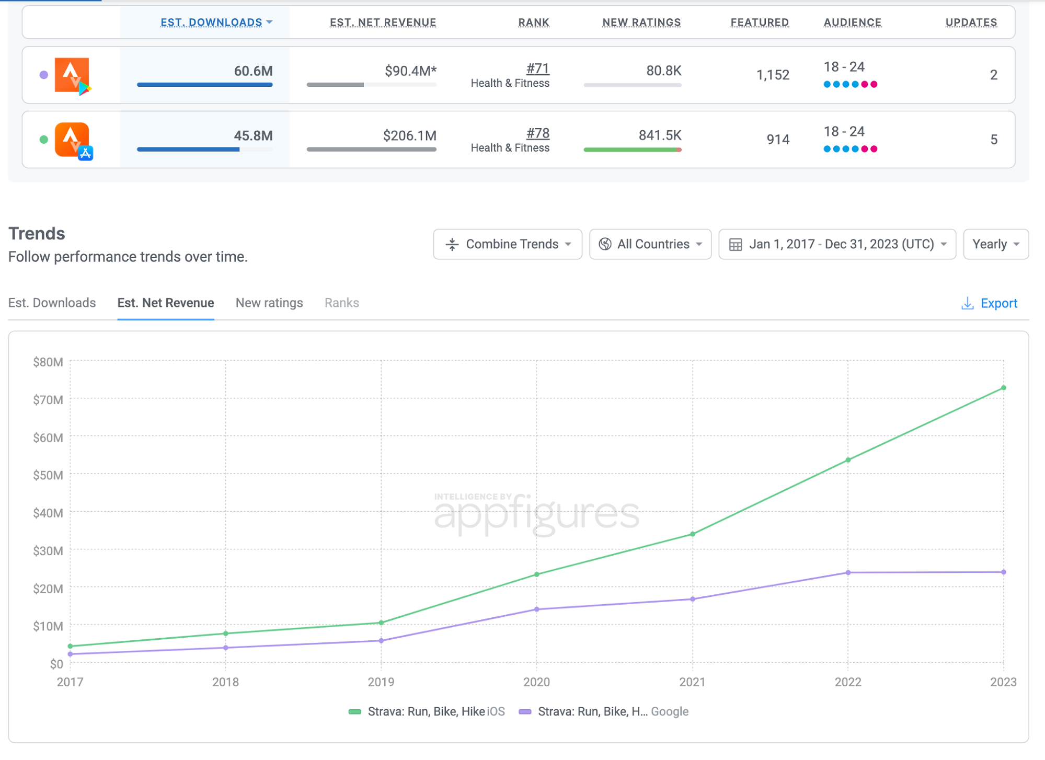Click the Updates column header
1045x760 pixels.
click(x=971, y=22)
